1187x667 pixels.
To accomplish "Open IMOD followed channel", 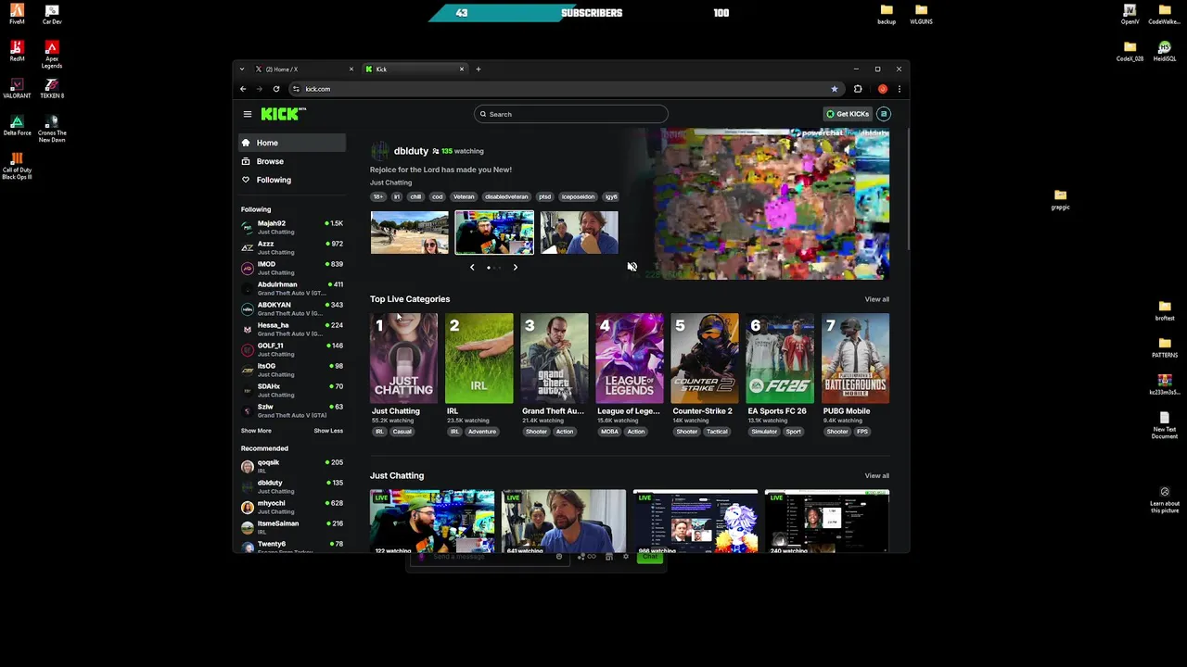I will pyautogui.click(x=291, y=268).
